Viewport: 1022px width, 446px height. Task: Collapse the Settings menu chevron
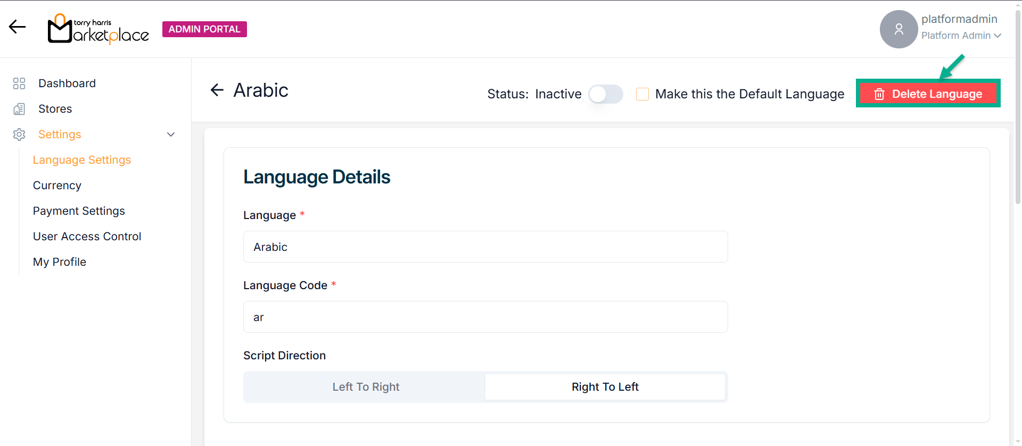[171, 134]
